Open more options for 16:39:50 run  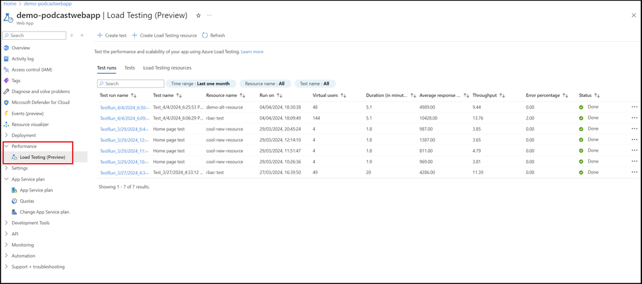634,172
